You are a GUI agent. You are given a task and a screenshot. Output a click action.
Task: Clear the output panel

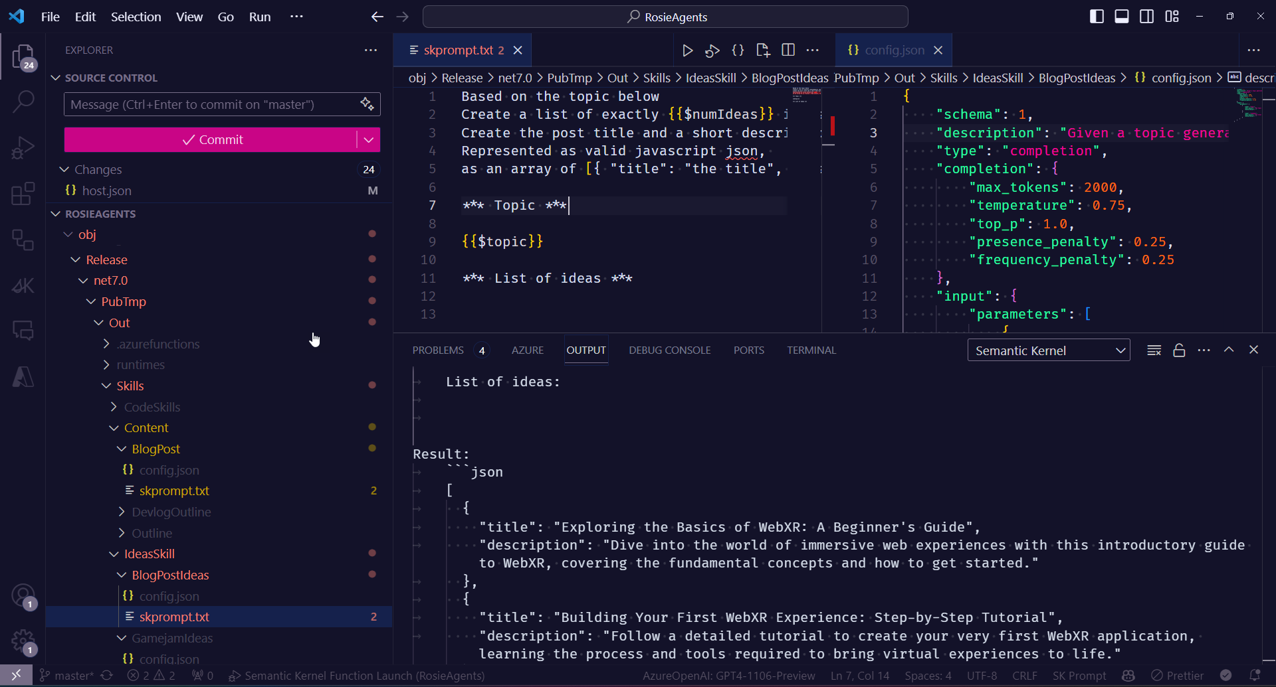pos(1154,350)
